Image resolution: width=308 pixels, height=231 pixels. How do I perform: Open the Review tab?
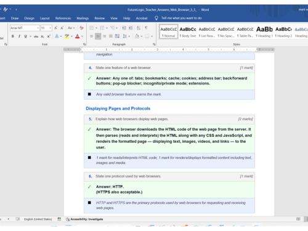click(x=100, y=18)
